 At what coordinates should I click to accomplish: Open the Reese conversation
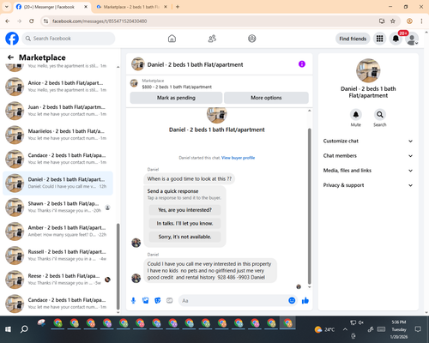58,280
